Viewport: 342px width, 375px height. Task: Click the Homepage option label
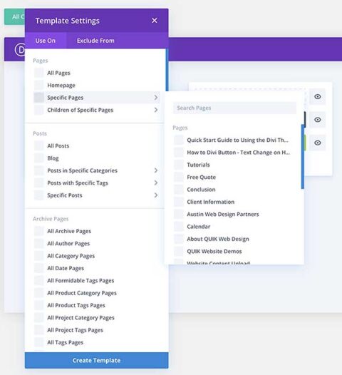pyautogui.click(x=61, y=85)
